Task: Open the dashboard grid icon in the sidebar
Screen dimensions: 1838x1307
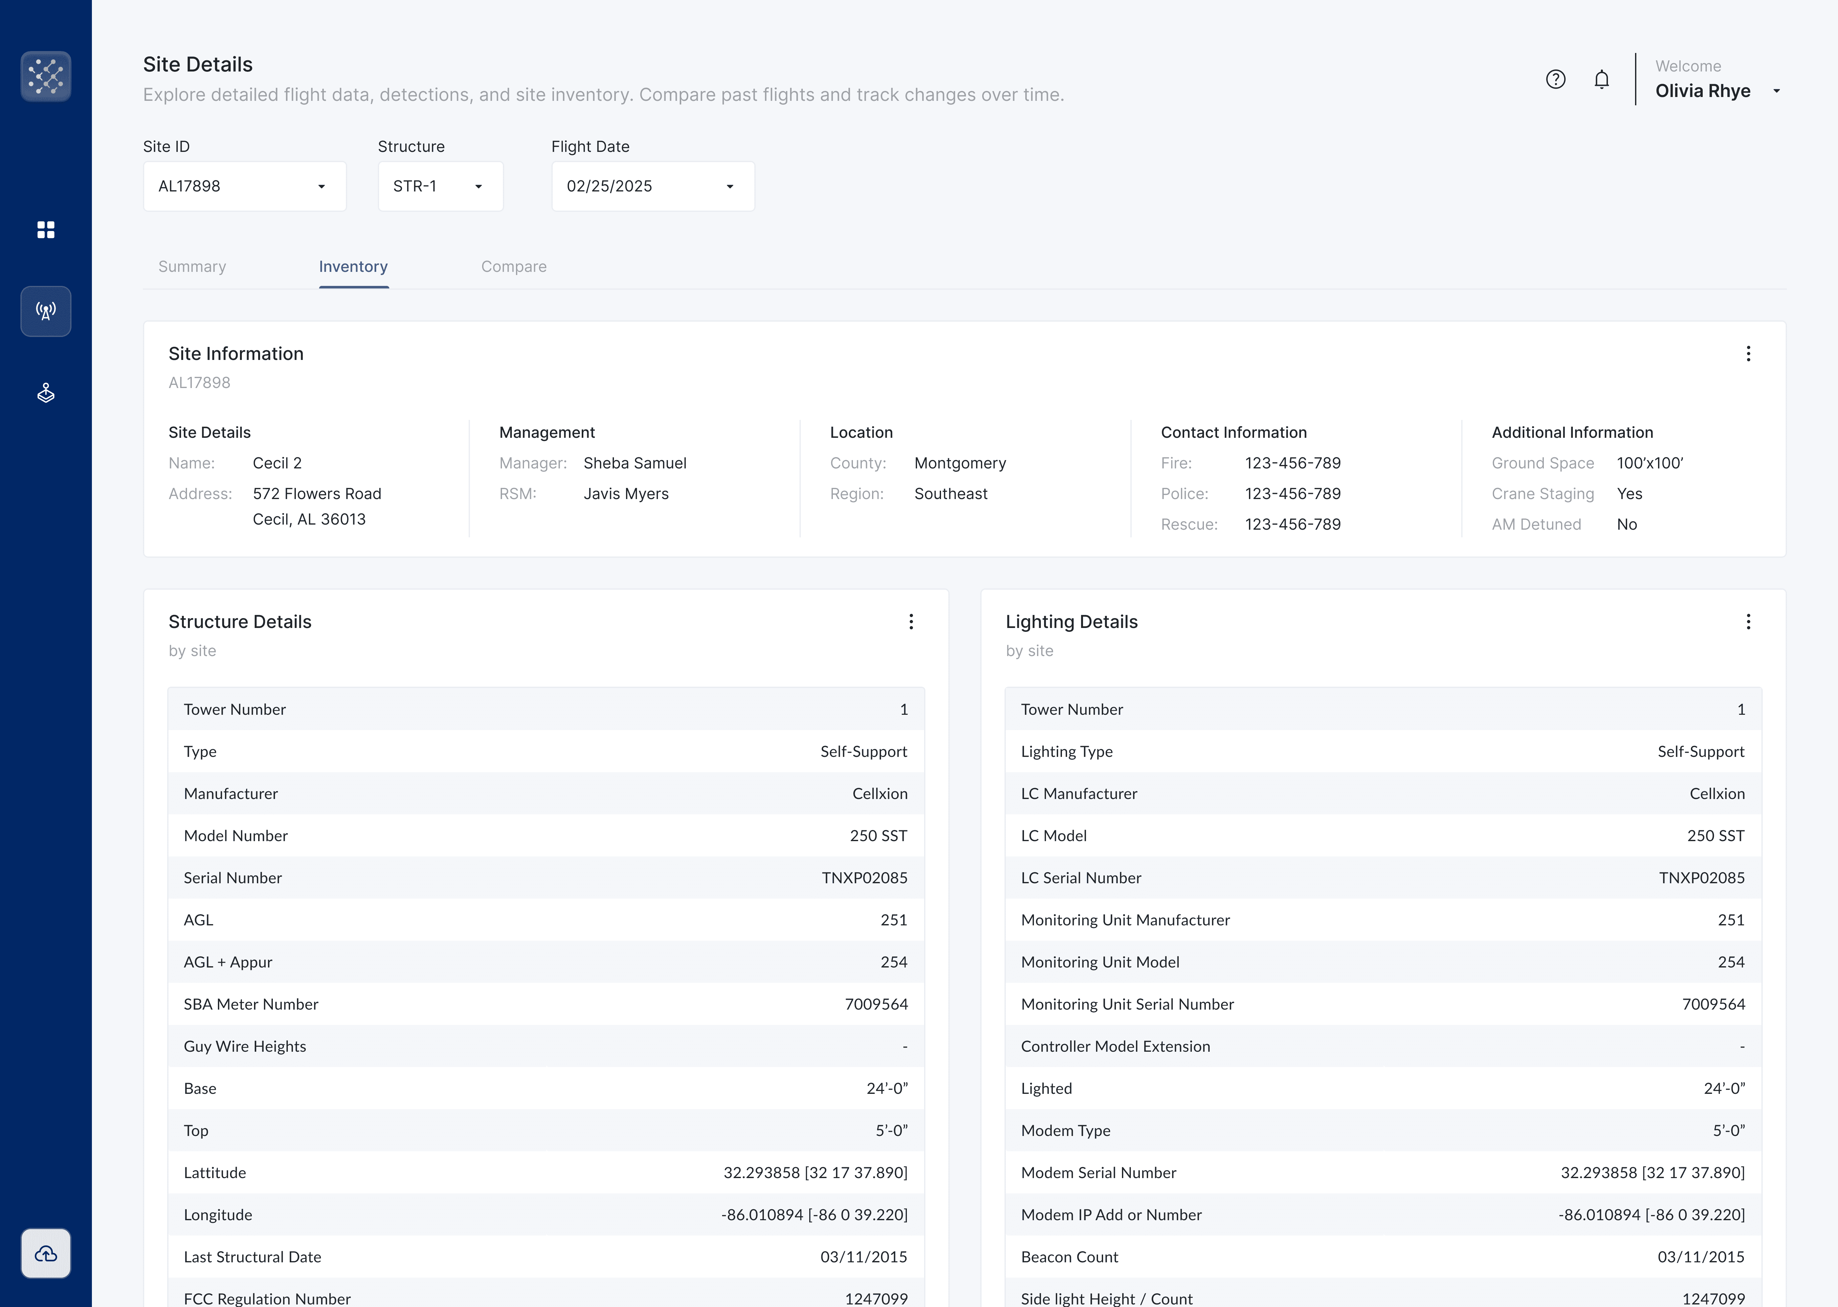Action: [46, 230]
